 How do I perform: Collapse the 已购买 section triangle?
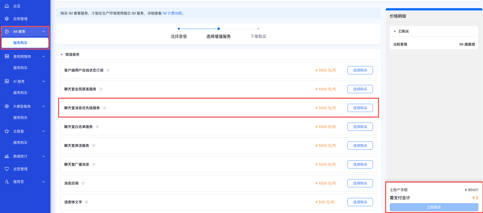pyautogui.click(x=395, y=31)
